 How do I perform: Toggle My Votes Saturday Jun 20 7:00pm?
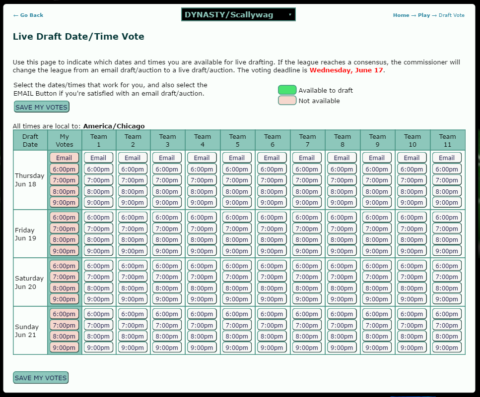pos(64,277)
